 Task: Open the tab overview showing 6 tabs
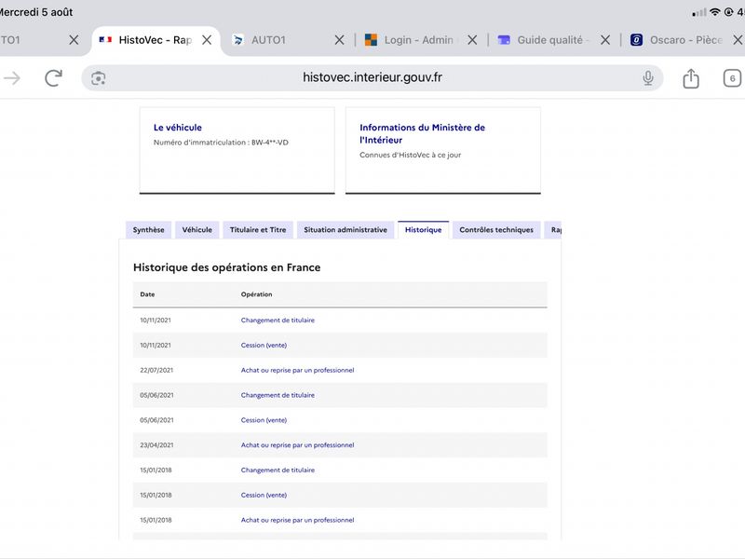(x=732, y=78)
